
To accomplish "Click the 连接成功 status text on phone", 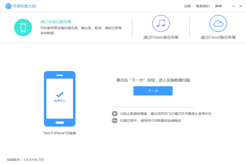I will pos(59,101).
